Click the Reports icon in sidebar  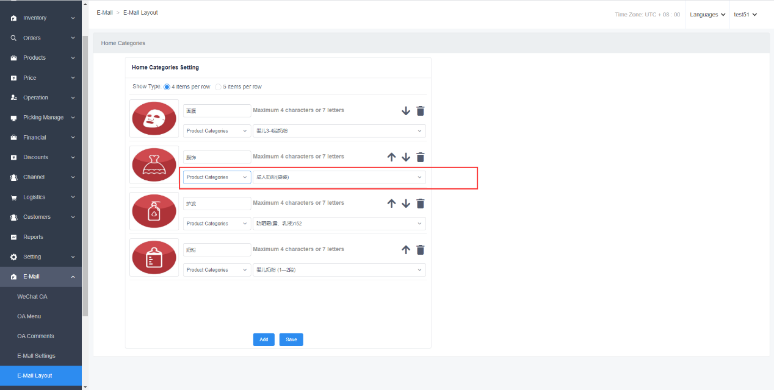click(x=13, y=237)
